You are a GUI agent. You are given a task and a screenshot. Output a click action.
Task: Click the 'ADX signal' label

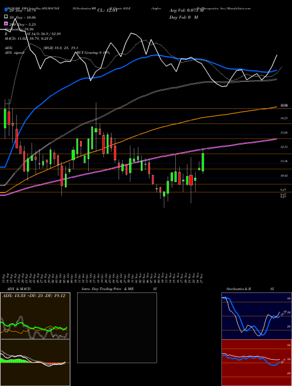[14, 53]
